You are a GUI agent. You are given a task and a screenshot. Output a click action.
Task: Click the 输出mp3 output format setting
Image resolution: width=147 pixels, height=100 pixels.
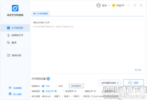[46, 96]
